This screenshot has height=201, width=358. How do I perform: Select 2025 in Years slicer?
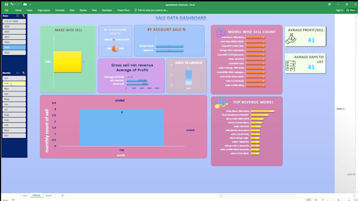14,52
